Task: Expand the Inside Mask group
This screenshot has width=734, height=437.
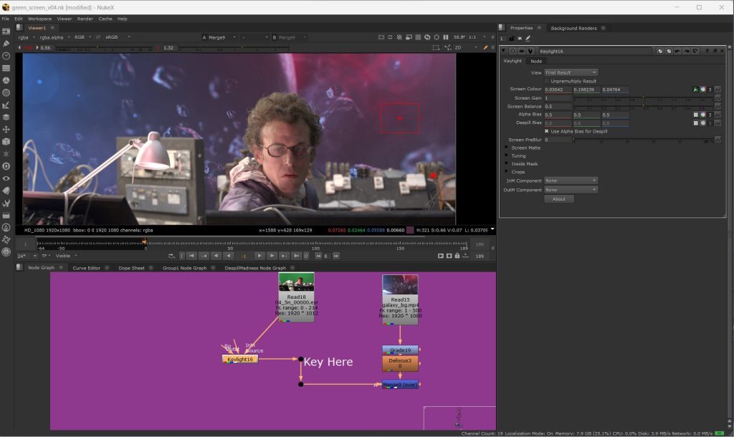Action: pos(507,164)
